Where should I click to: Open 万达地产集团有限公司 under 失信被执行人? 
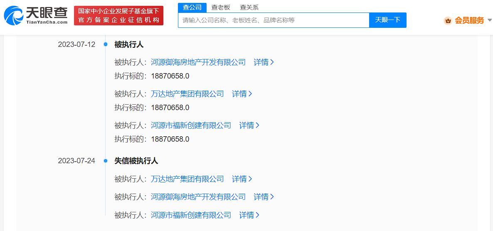click(x=187, y=179)
